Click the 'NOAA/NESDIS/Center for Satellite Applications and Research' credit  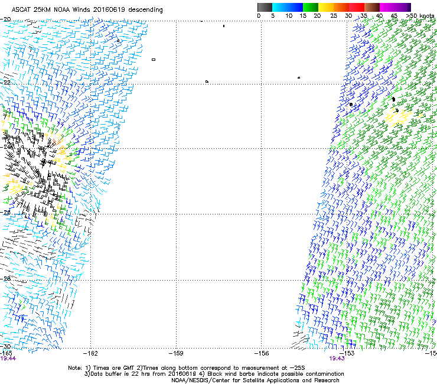(x=255, y=380)
